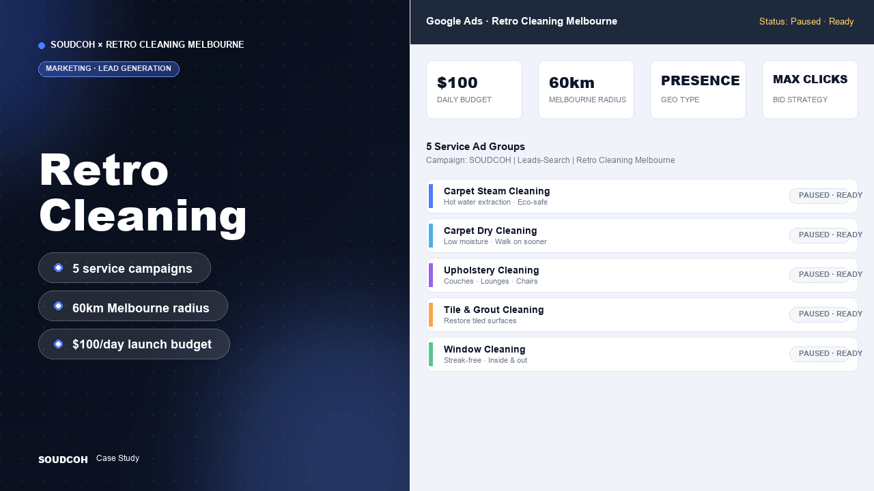
Task: Click the "GEO TYPE" card label
Action: click(680, 100)
